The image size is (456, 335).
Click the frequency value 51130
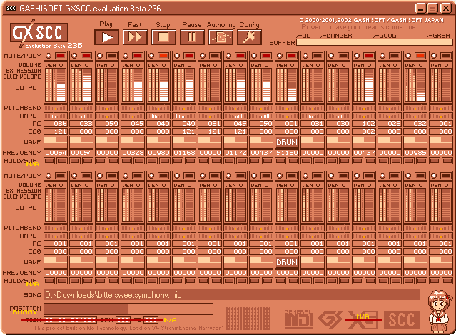click(x=287, y=153)
